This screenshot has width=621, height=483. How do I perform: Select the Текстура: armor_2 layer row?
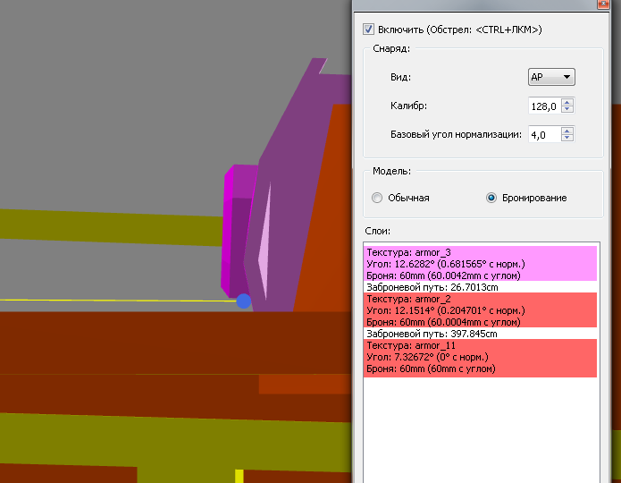(480, 299)
